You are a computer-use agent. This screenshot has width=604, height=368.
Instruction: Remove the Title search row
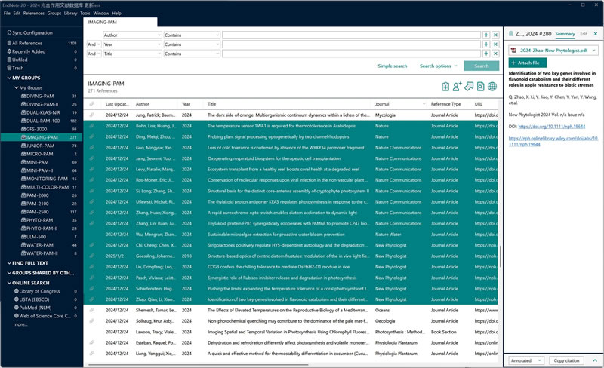495,54
